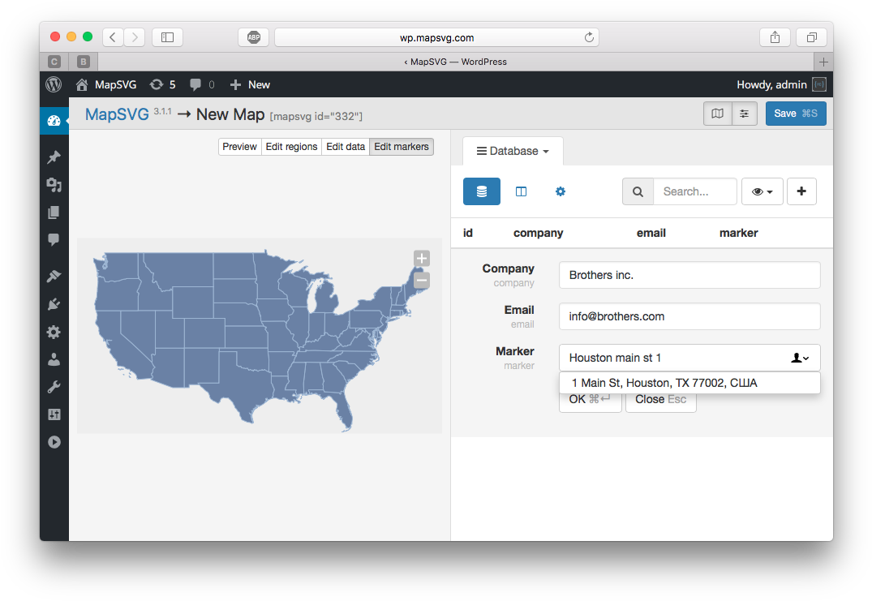Image resolution: width=872 pixels, height=601 pixels.
Task: Open the Comments sidebar icon
Action: 54,239
